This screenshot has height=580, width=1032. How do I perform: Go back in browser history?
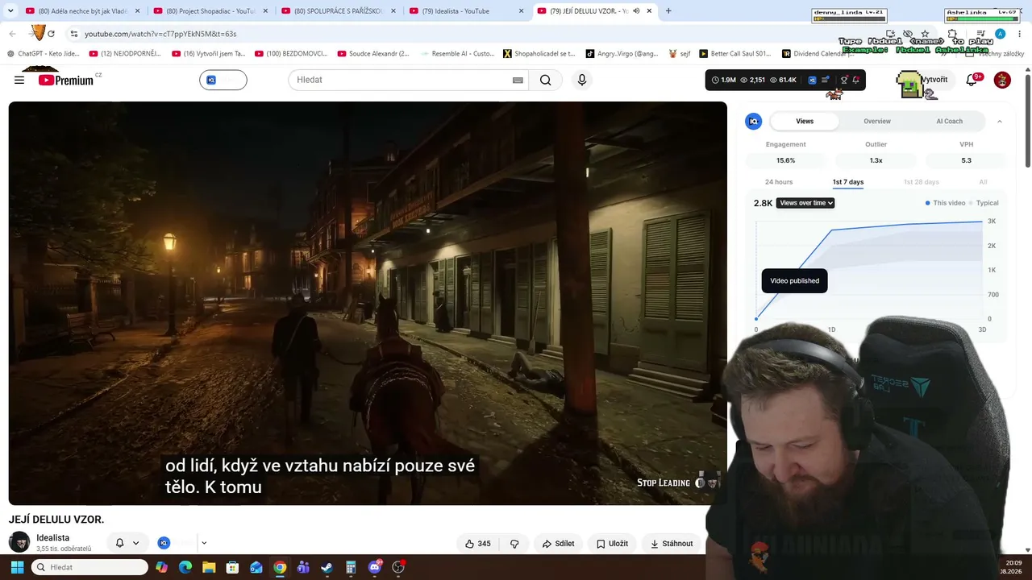click(12, 34)
